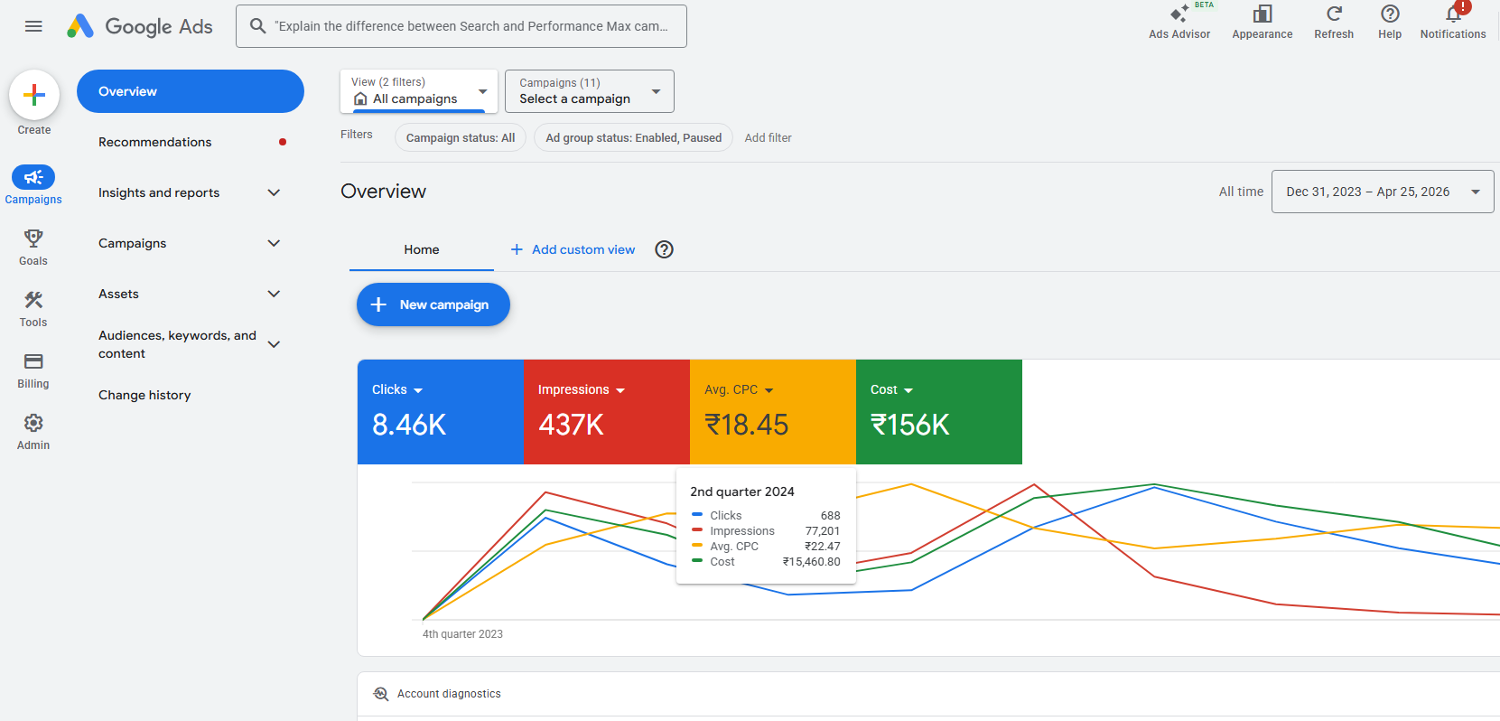Open the date range dropdown

point(1383,192)
